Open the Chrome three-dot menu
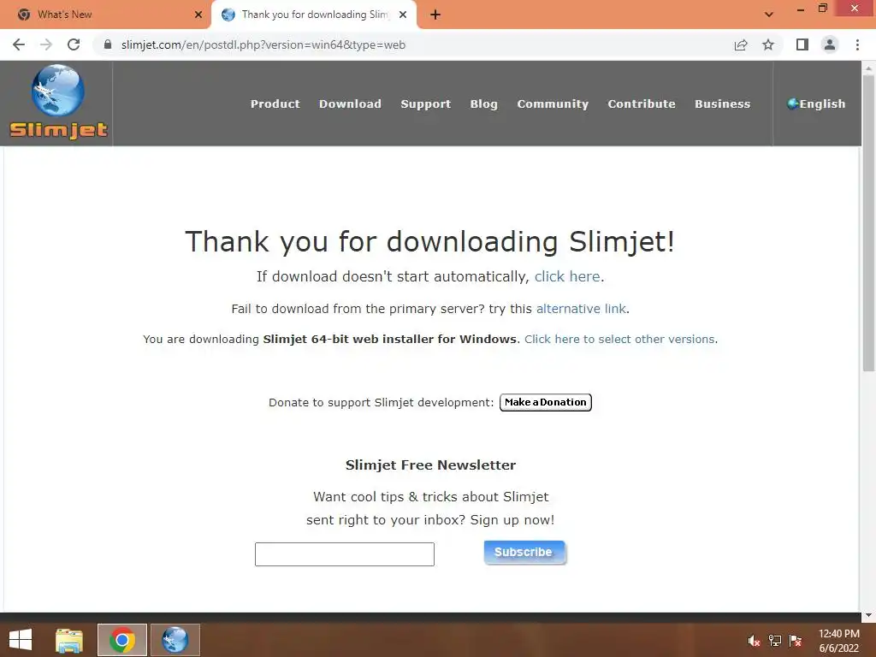876x657 pixels. [x=857, y=44]
